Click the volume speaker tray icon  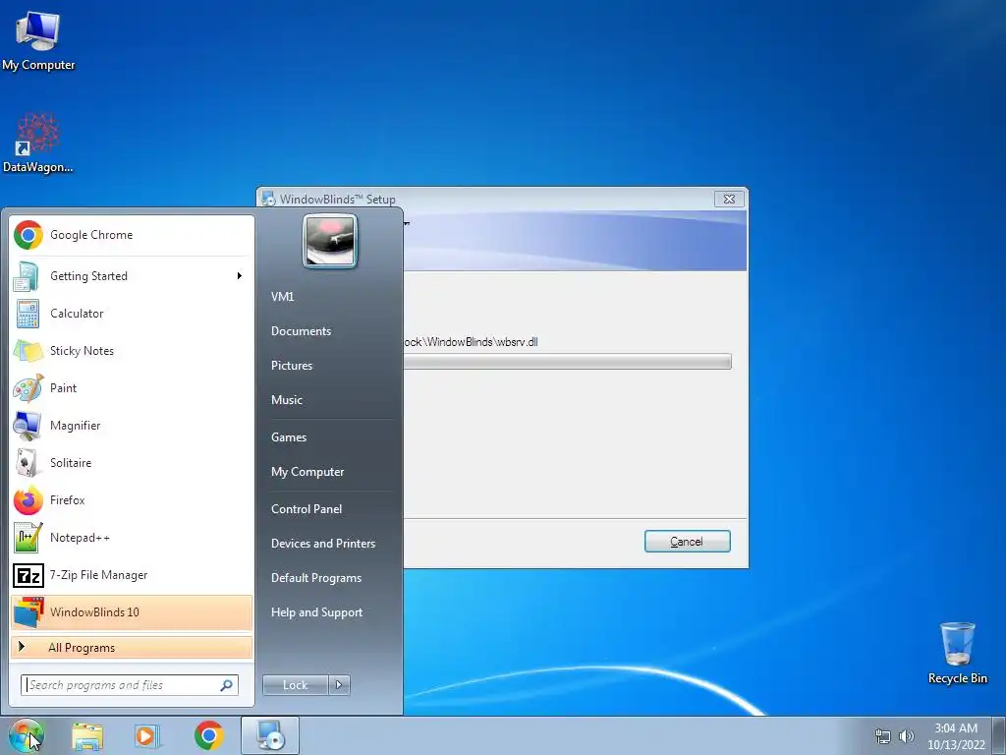tap(907, 736)
